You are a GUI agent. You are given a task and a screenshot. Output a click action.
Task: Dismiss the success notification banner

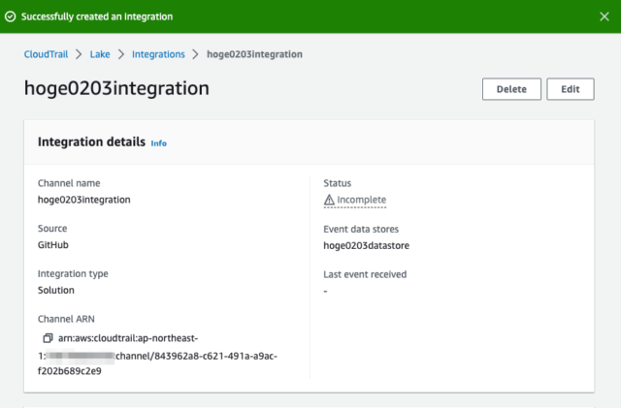click(x=604, y=16)
